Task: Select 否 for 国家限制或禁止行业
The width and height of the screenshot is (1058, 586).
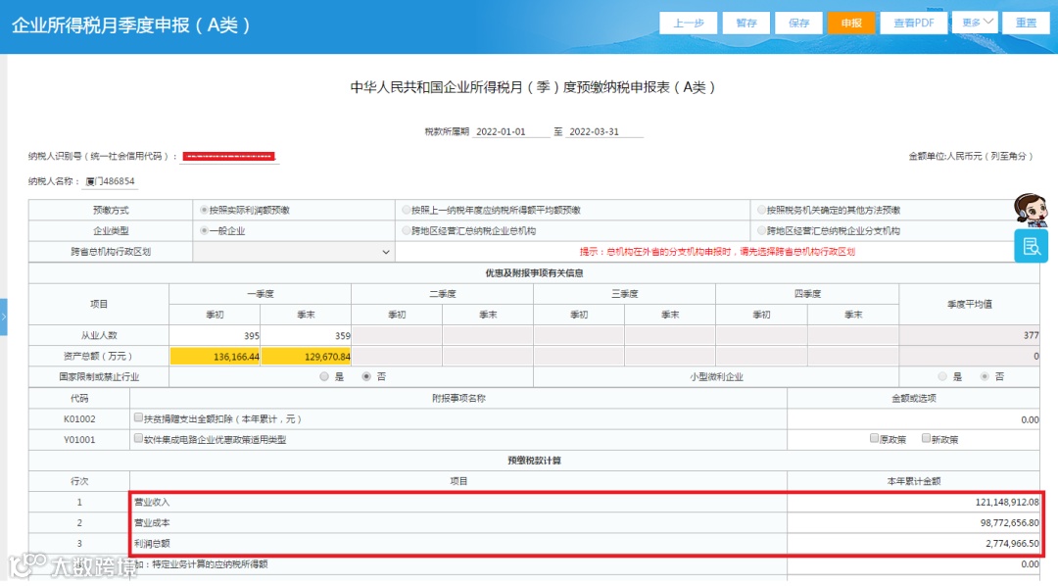Action: 366,376
